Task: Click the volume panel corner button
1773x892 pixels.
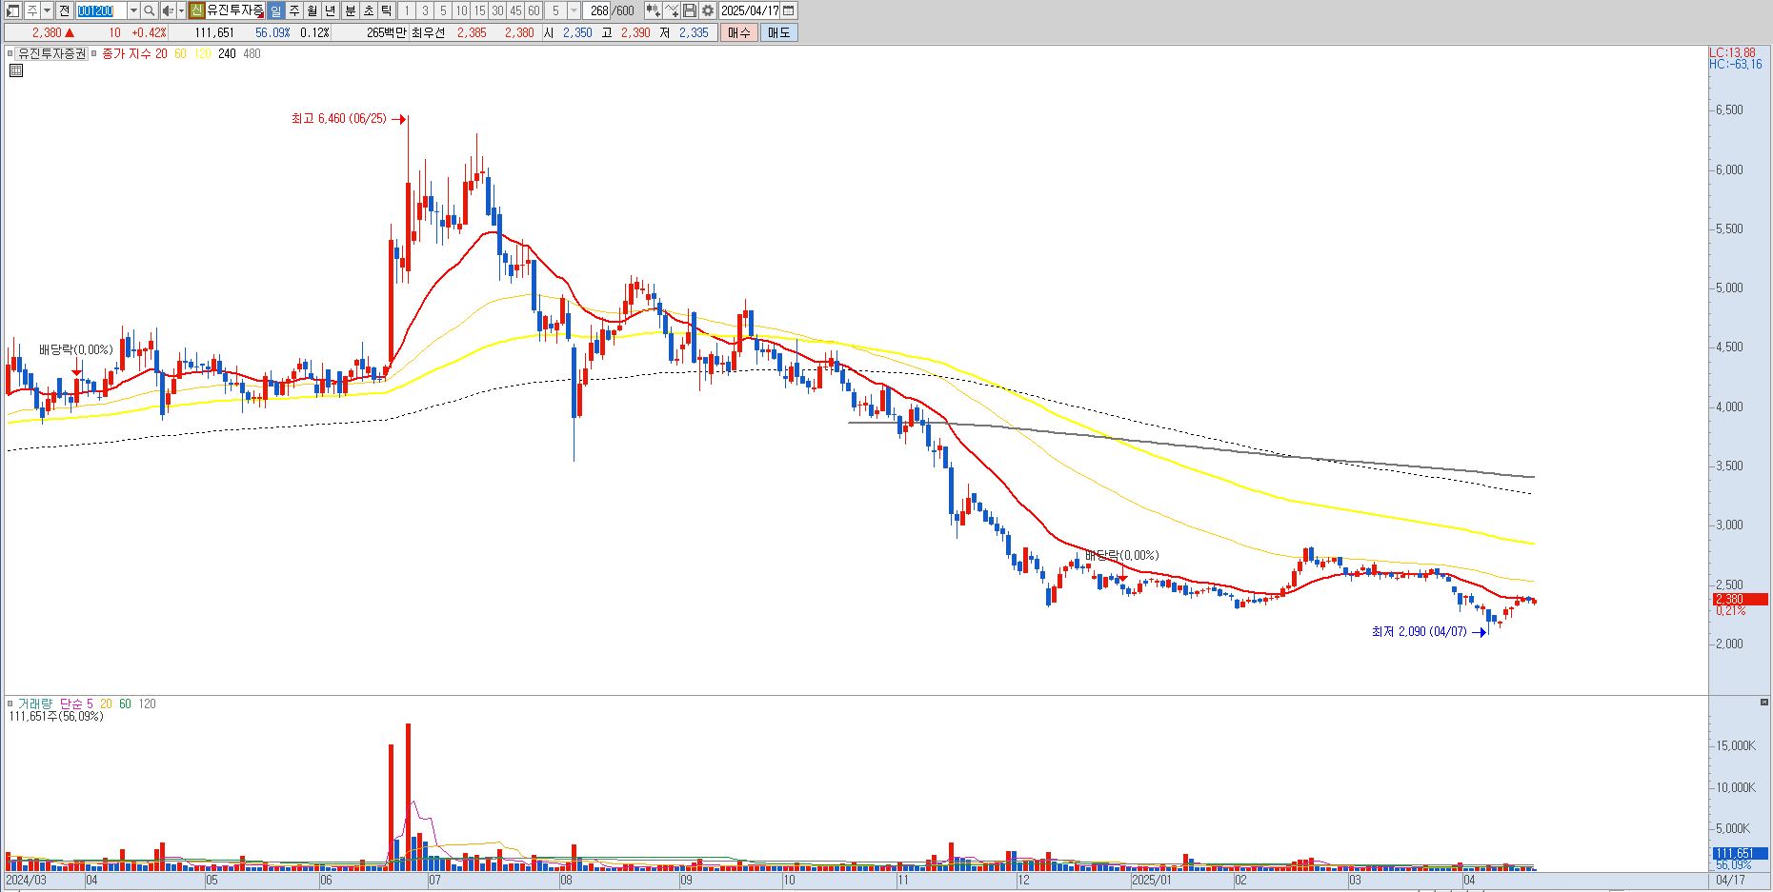Action: (1763, 702)
